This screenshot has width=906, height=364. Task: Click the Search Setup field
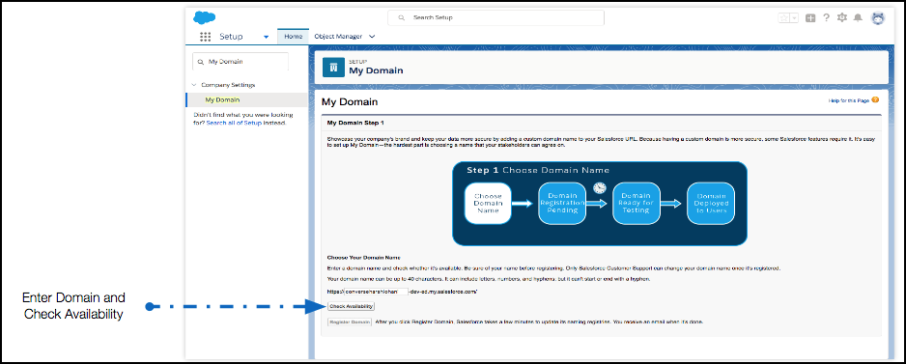pyautogui.click(x=495, y=18)
